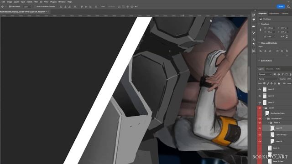
Task: Click the layer Opacity value field
Action: coord(289,79)
